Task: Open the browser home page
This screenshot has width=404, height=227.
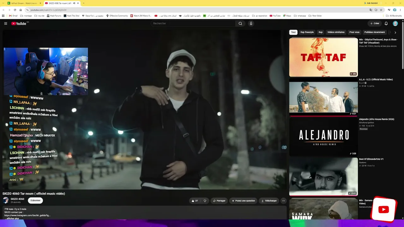Action: [x=21, y=10]
